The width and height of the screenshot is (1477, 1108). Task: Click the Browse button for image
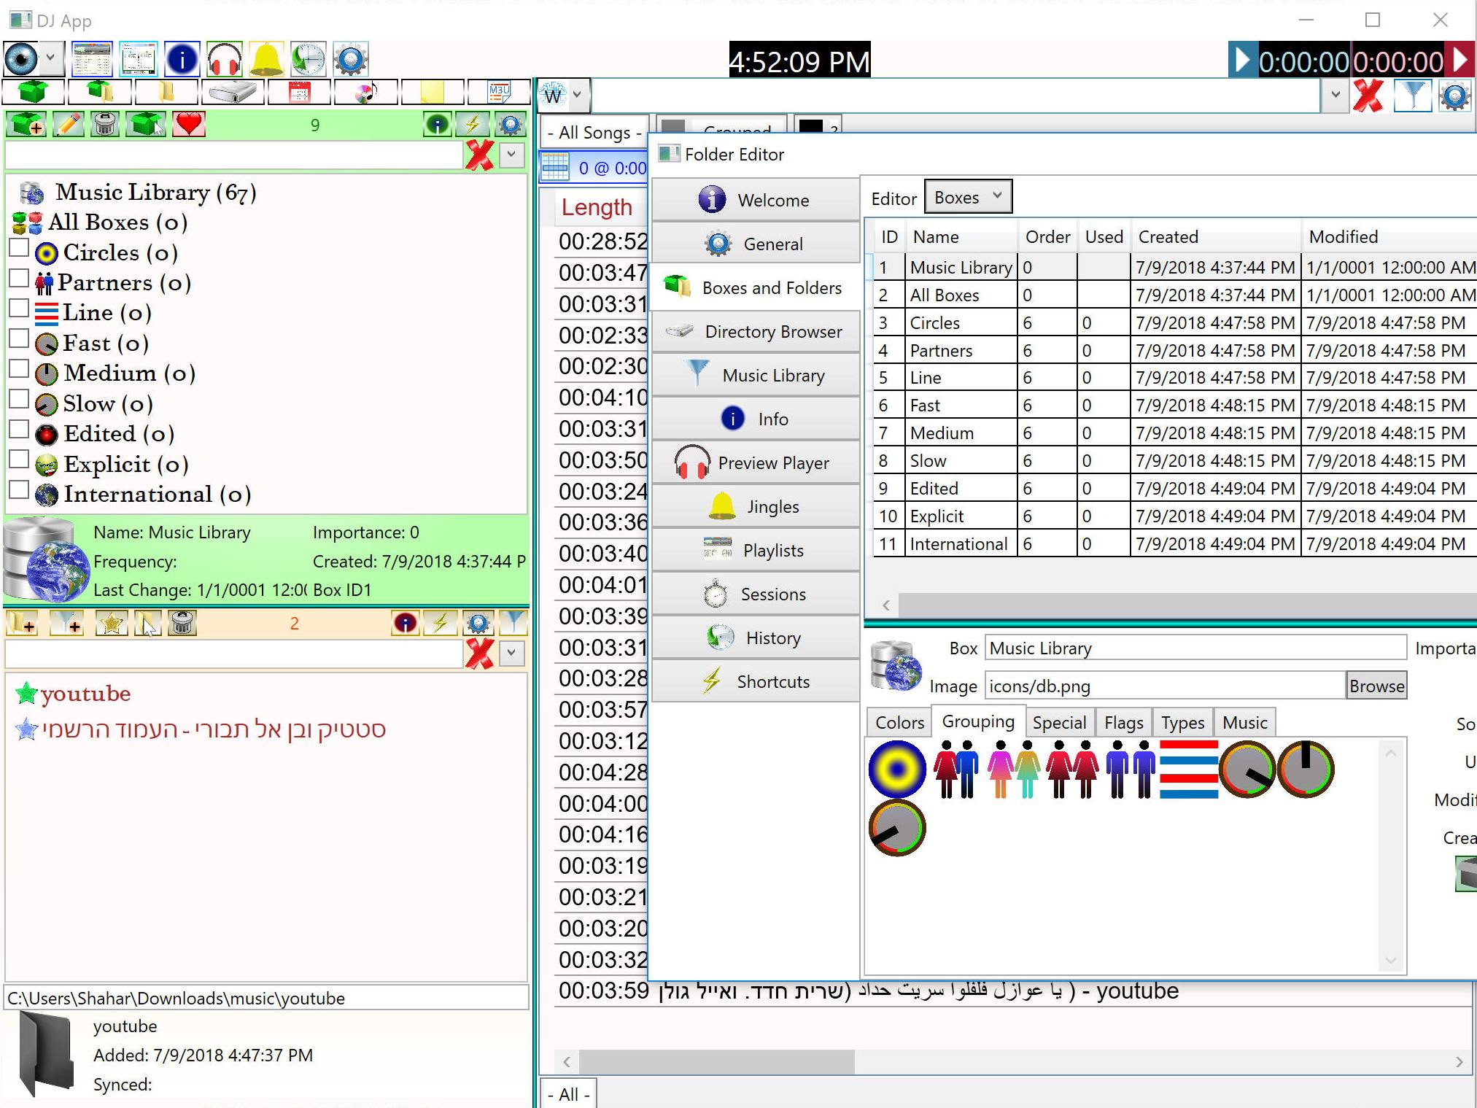coord(1376,686)
